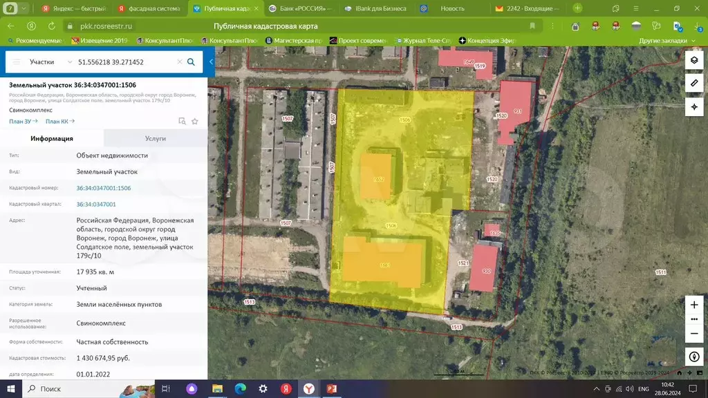Show hidden system tray icons
Viewport: 708px width, 398px height.
click(597, 389)
